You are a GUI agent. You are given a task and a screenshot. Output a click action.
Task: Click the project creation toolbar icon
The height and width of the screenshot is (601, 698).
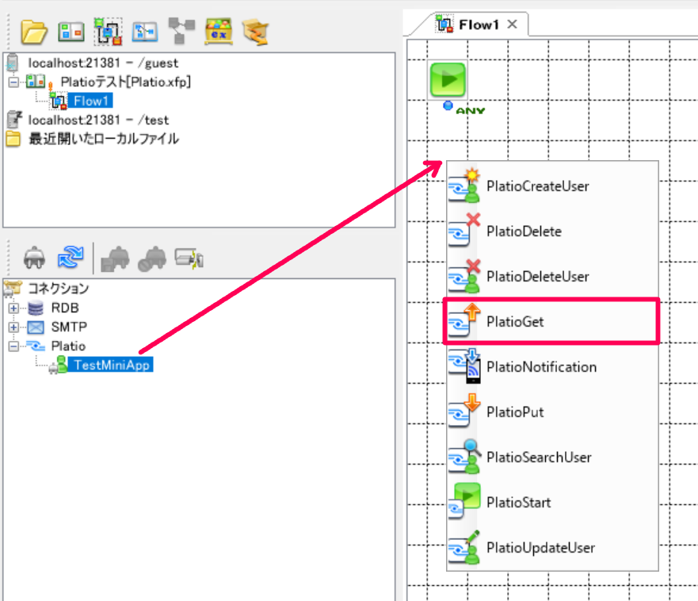click(71, 32)
